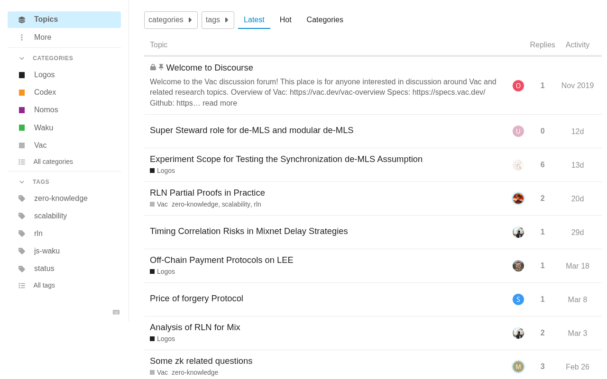Click read more on Welcome topic excerpt
Image resolution: width=607 pixels, height=379 pixels.
[x=220, y=103]
